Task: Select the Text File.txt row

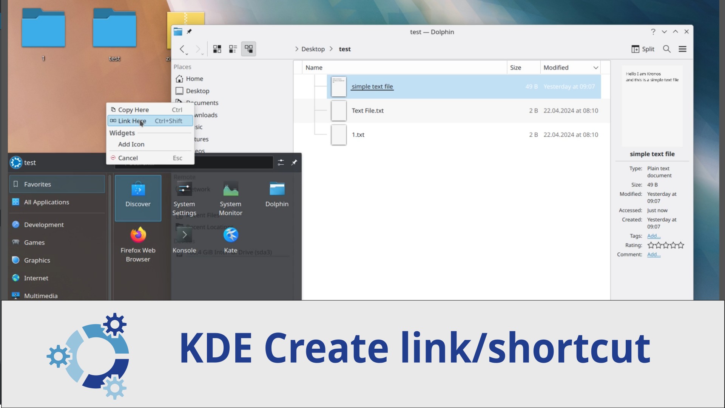Action: (367, 111)
